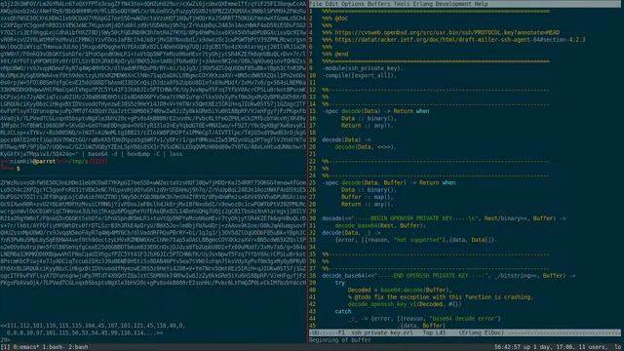Click the -spec decode(Data, Buffer) line
Image resolution: width=624 pixels, height=351 pixels.
(x=388, y=182)
